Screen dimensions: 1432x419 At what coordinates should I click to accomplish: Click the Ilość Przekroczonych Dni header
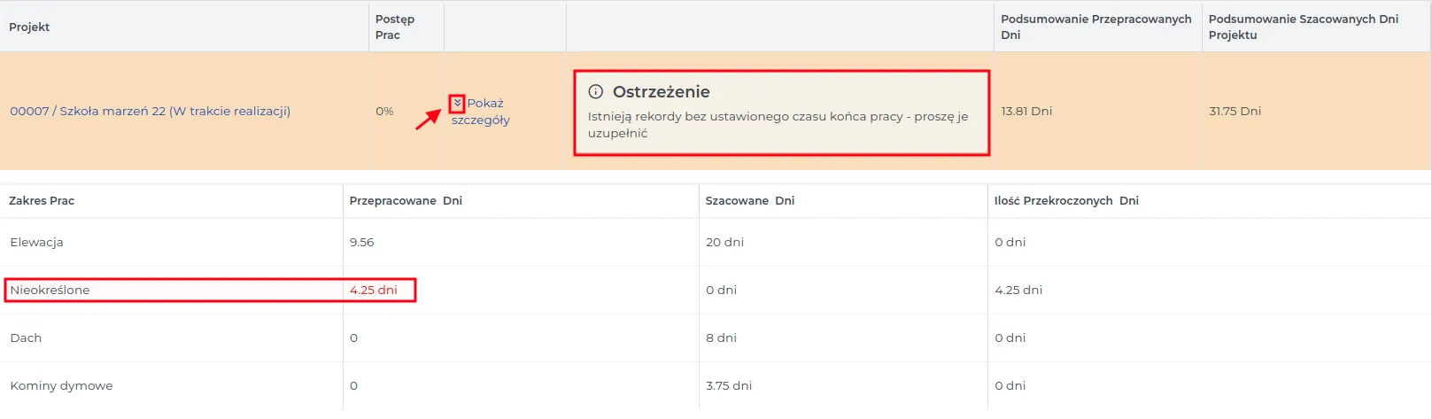click(x=1066, y=200)
